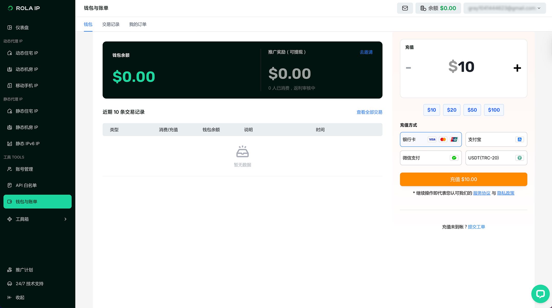Screen dimensions: 552x308
Task: Open the account email dropdown menu
Action: [504, 8]
